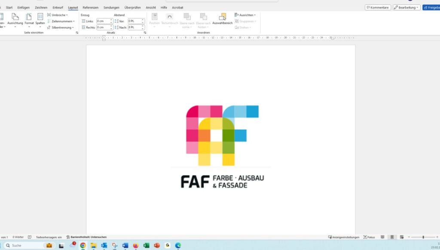Click the proofing book icon in status bar
The image size is (440, 250).
coord(30,237)
